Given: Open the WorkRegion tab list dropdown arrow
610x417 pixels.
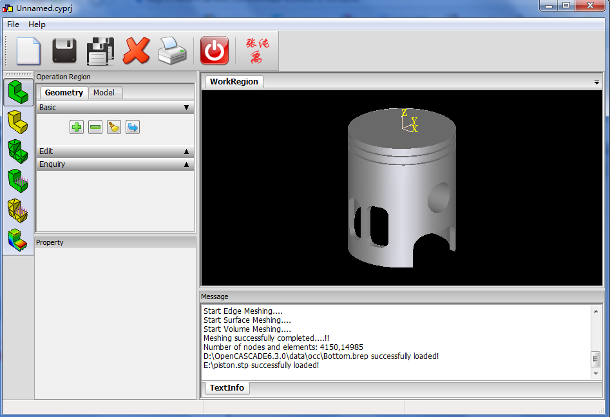Looking at the screenshot, I should pyautogui.click(x=596, y=82).
